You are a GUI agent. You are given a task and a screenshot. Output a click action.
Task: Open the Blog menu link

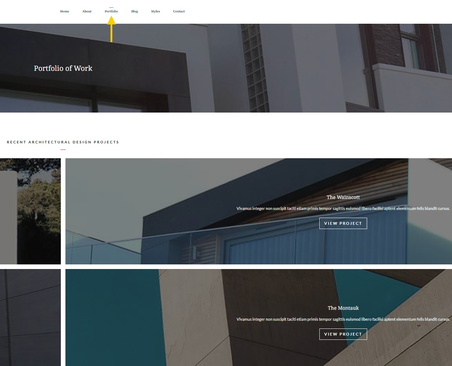(x=134, y=11)
